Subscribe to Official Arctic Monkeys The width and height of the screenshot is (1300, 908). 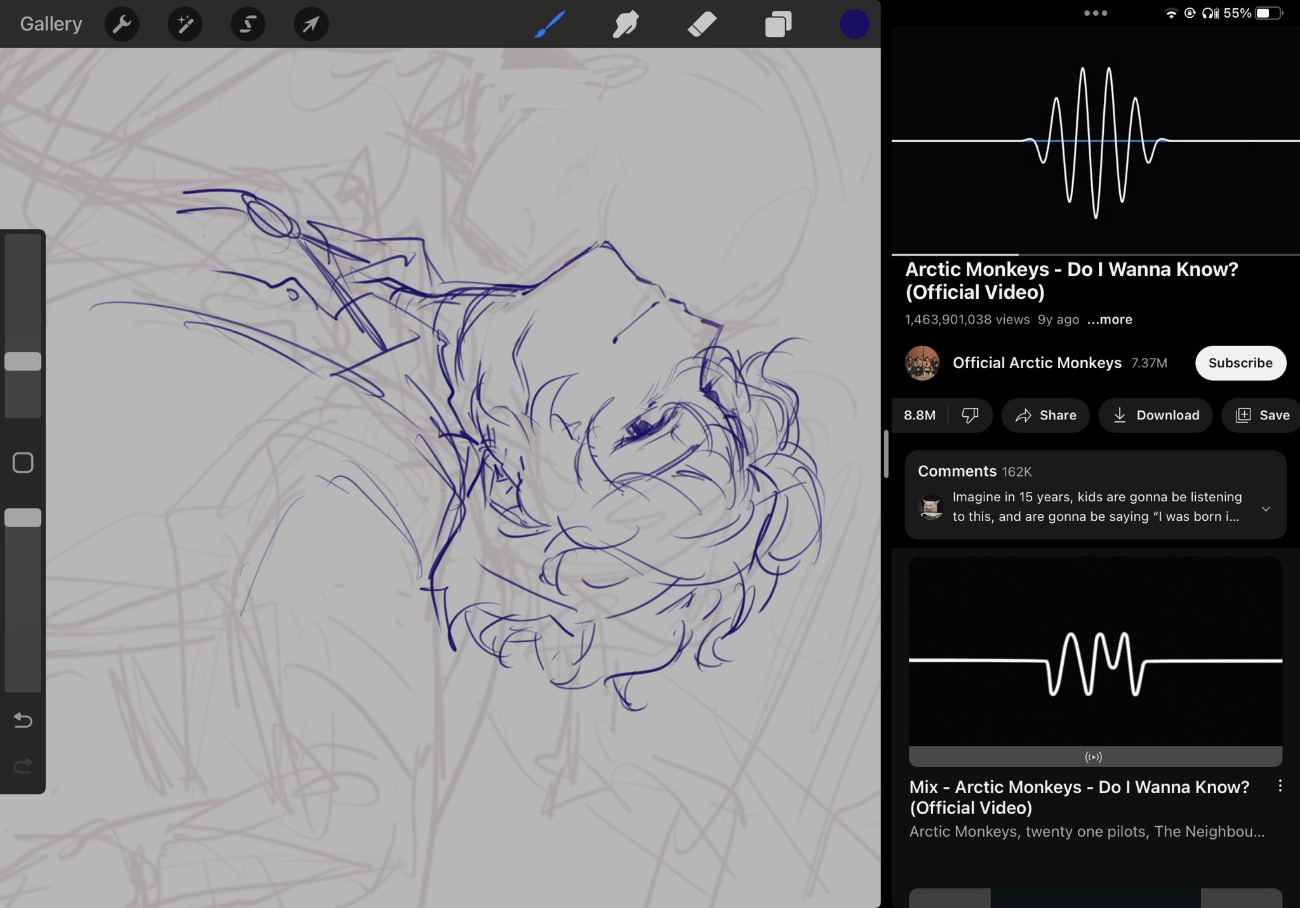1240,363
